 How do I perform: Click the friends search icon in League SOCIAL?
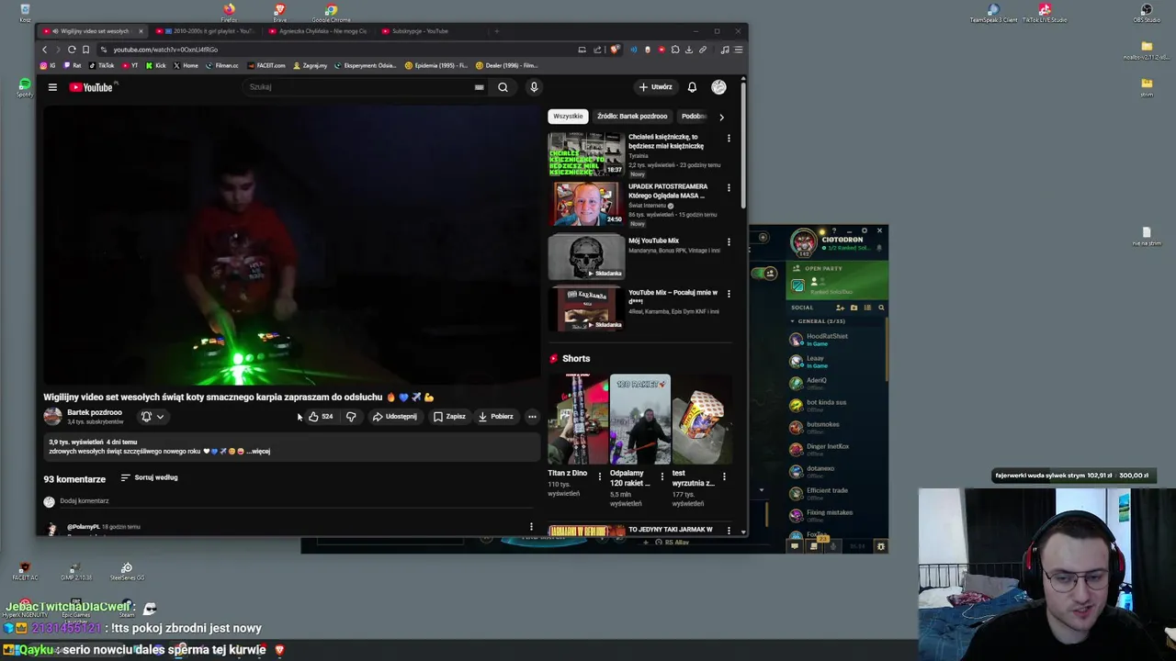pos(881,308)
